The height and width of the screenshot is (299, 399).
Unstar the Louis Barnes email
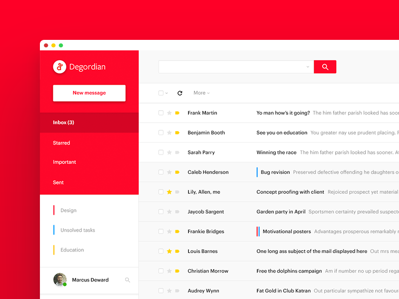click(169, 251)
